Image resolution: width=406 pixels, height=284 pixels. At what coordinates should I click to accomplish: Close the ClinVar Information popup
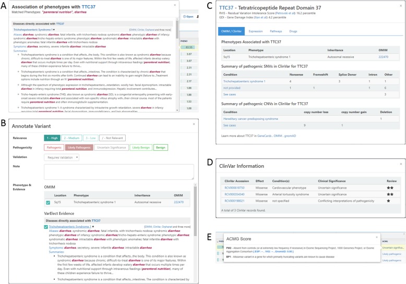(400, 164)
